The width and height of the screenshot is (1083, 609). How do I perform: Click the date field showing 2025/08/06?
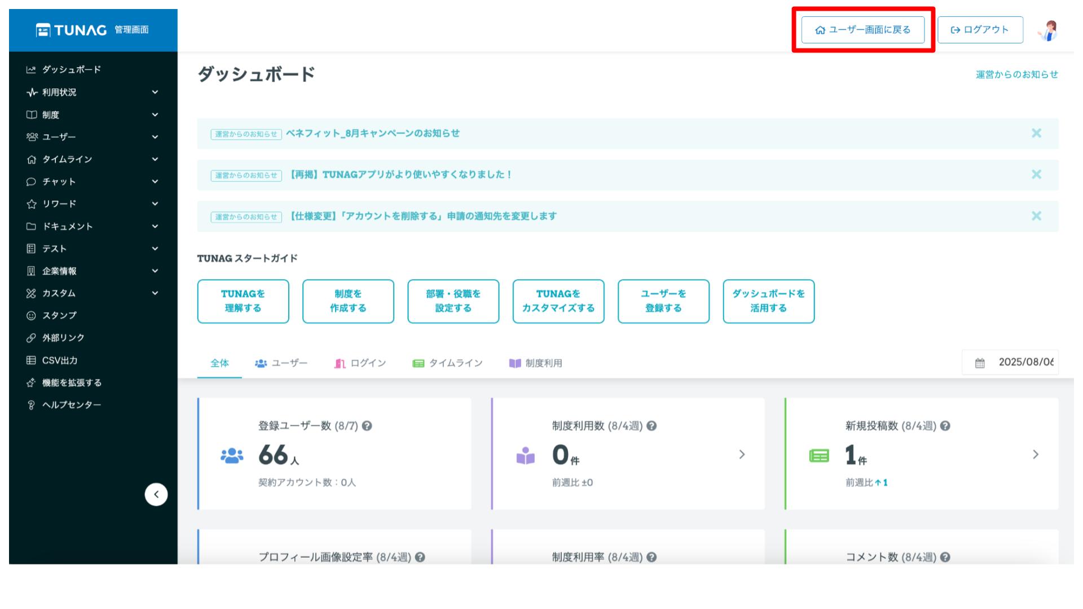tap(1010, 363)
